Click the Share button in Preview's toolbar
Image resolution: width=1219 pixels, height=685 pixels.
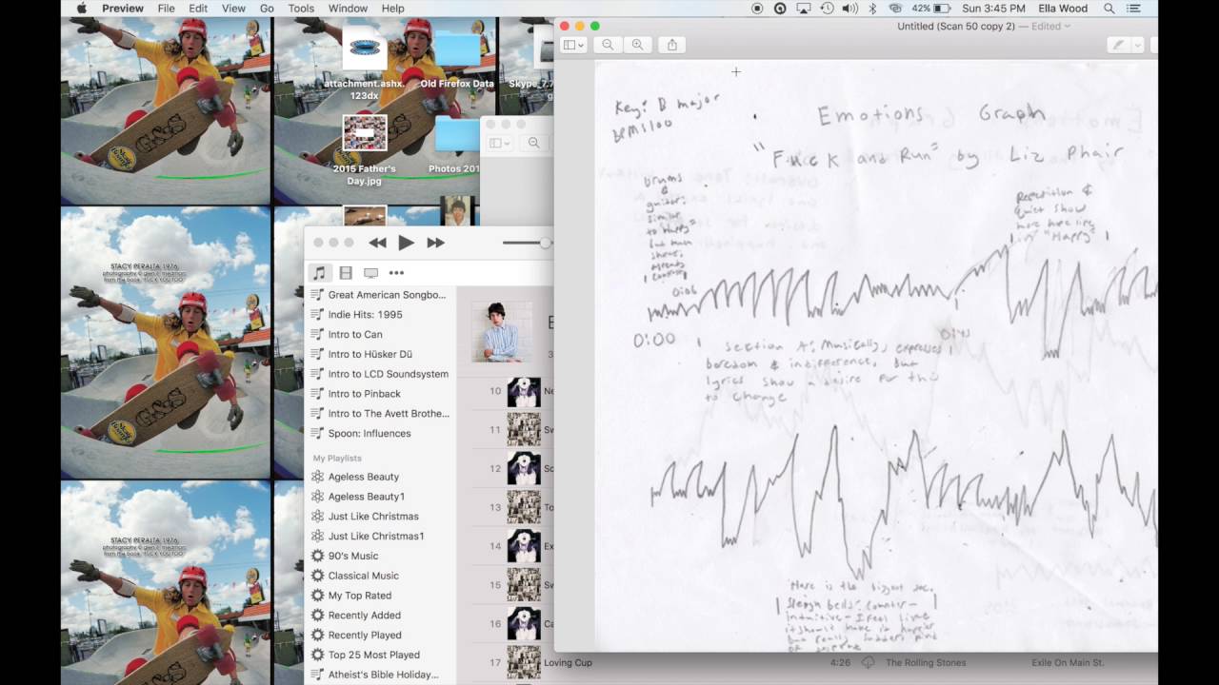pyautogui.click(x=672, y=45)
